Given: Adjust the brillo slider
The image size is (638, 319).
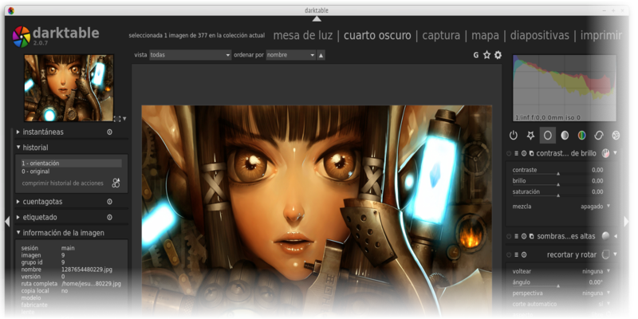Looking at the screenshot, I should [557, 182].
